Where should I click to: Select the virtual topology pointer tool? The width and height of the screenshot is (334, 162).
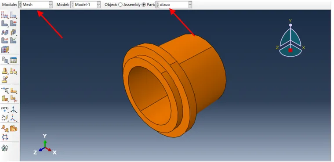[4, 90]
